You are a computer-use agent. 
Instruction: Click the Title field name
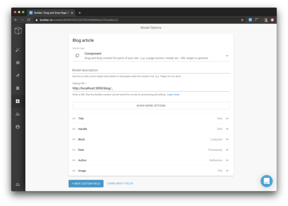coord(81,118)
